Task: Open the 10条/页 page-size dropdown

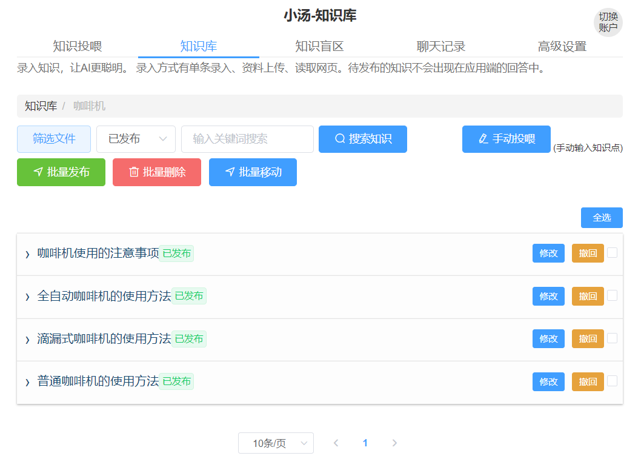Action: (x=276, y=443)
